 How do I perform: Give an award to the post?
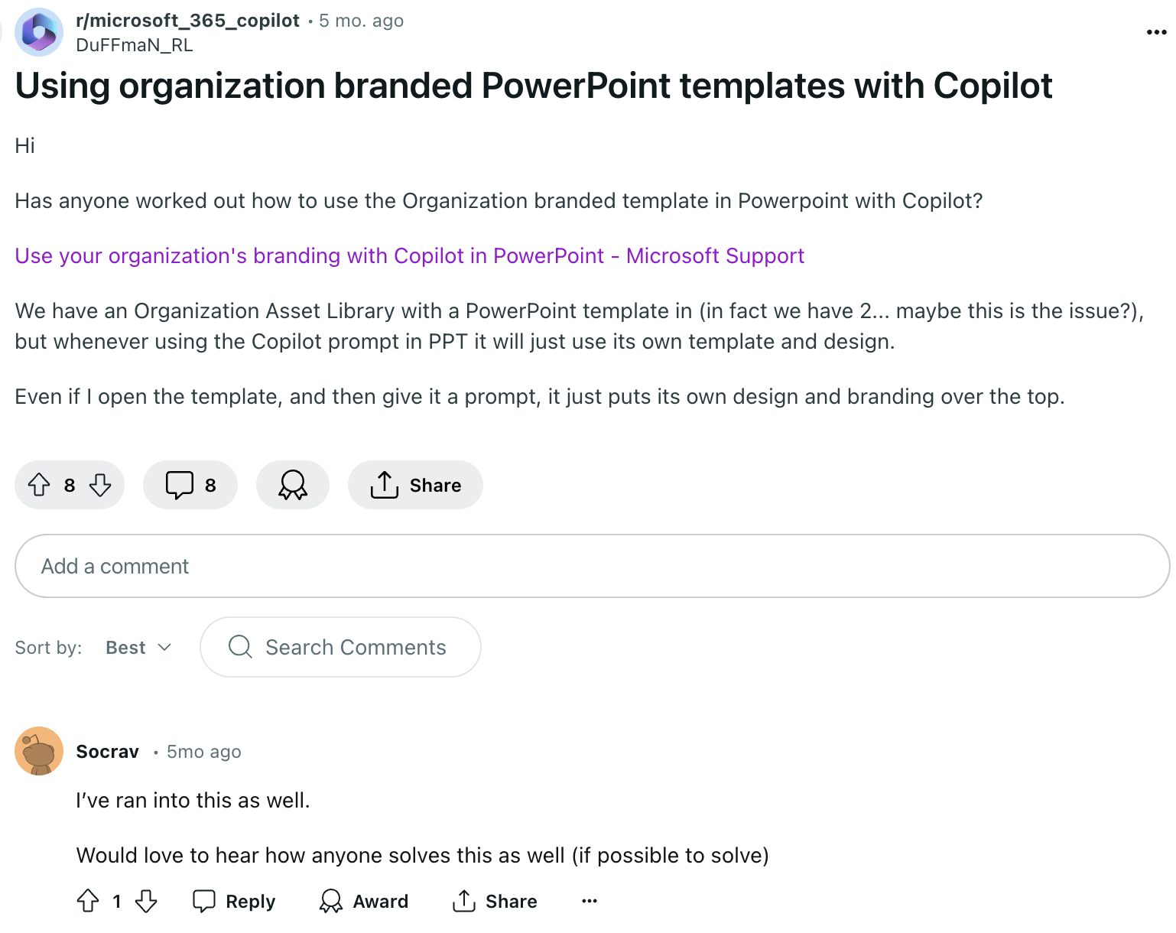[x=293, y=485]
